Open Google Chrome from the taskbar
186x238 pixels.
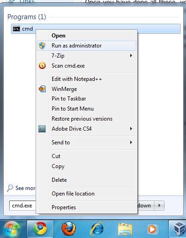(40, 228)
